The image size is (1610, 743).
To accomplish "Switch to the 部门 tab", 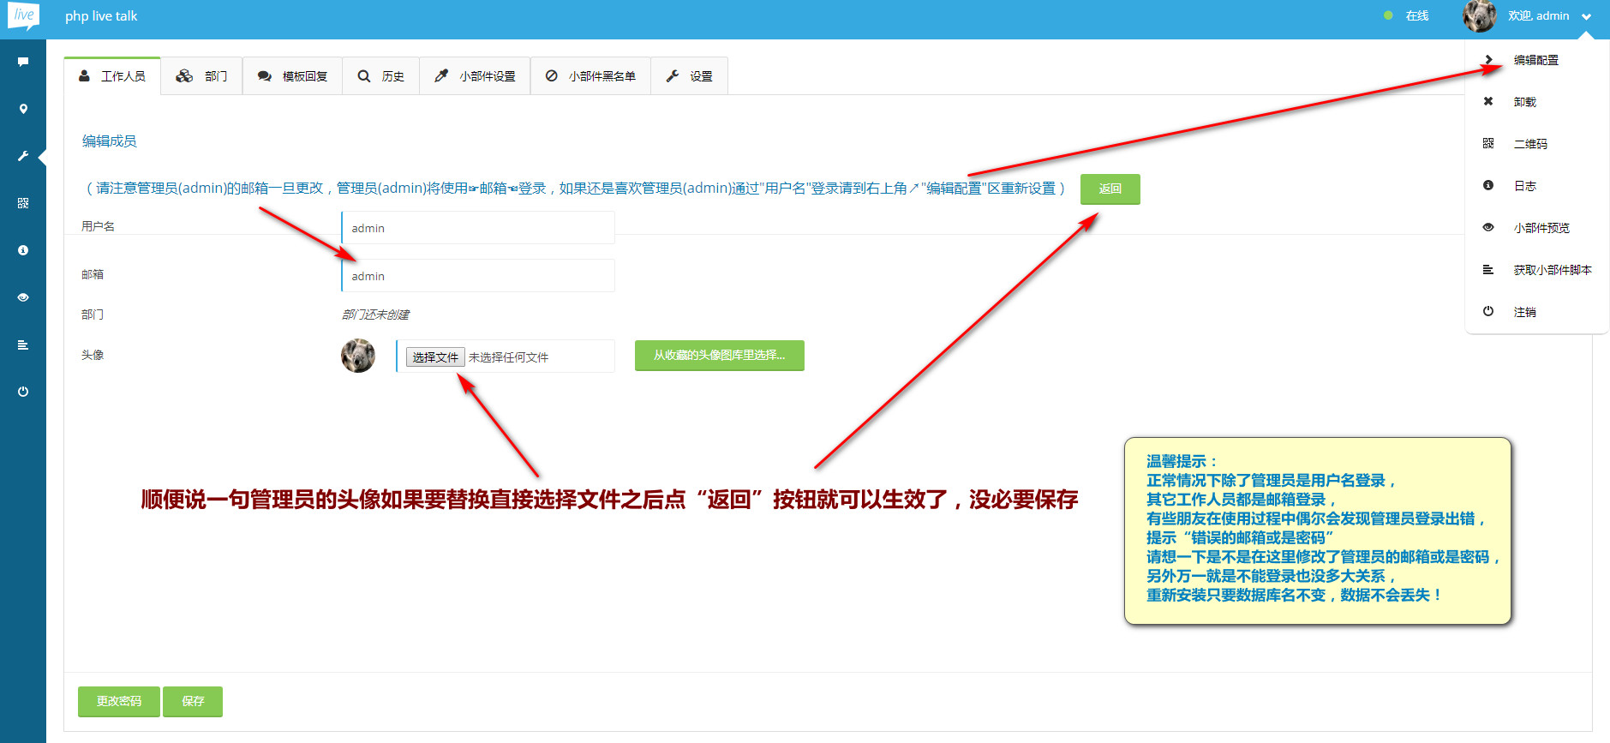I will [x=202, y=76].
